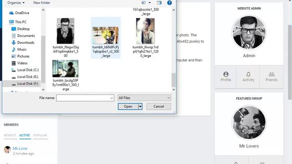Open Admin Profile icon button
The width and height of the screenshot is (292, 164).
pos(226,77)
